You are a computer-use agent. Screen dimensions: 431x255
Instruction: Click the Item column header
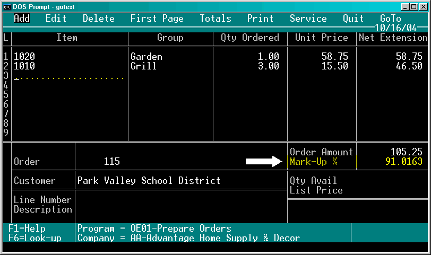66,37
